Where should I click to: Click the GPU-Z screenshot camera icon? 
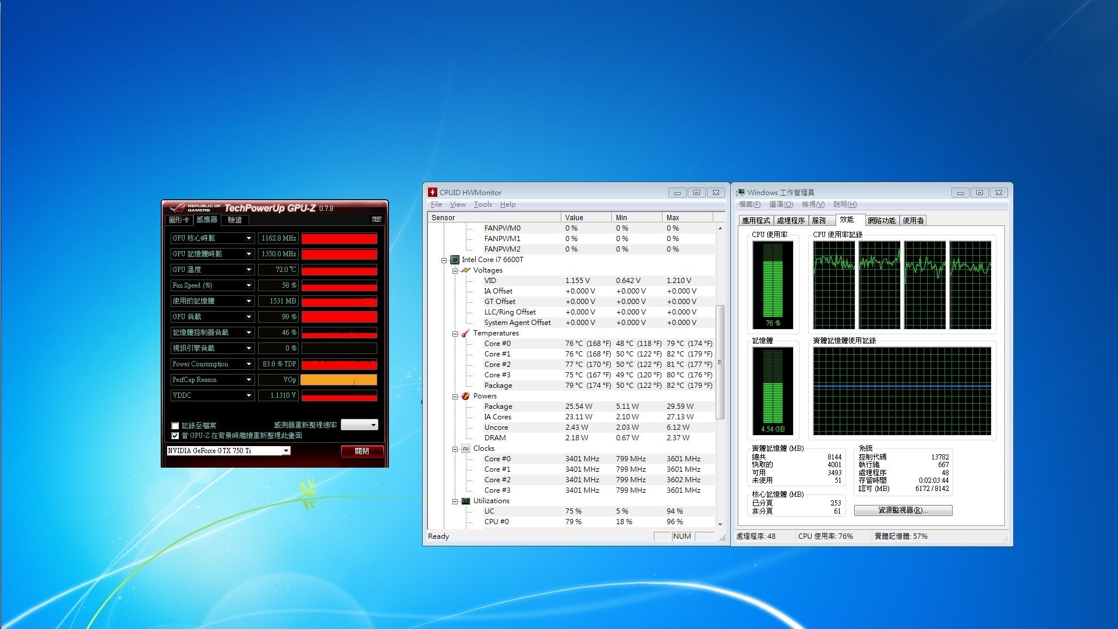pos(377,220)
